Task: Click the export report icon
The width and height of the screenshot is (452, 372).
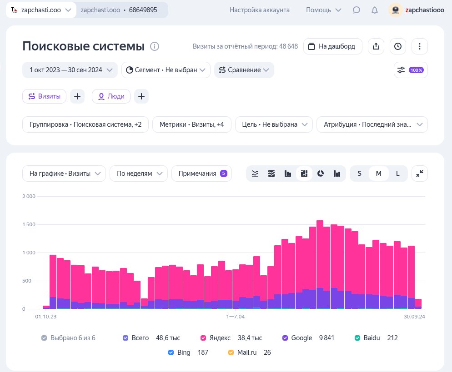Action: click(376, 46)
